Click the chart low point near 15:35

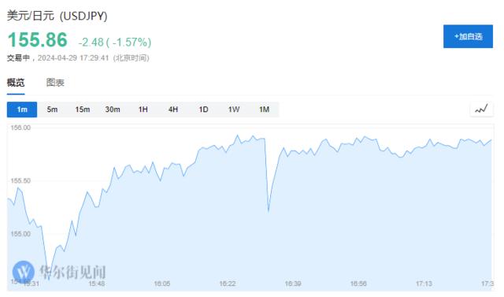[x=49, y=278]
